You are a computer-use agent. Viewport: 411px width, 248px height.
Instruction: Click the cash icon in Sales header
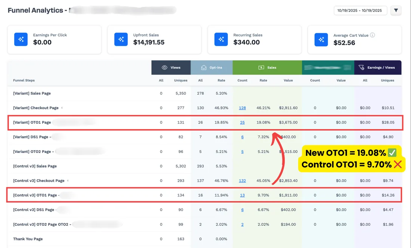pos(261,68)
